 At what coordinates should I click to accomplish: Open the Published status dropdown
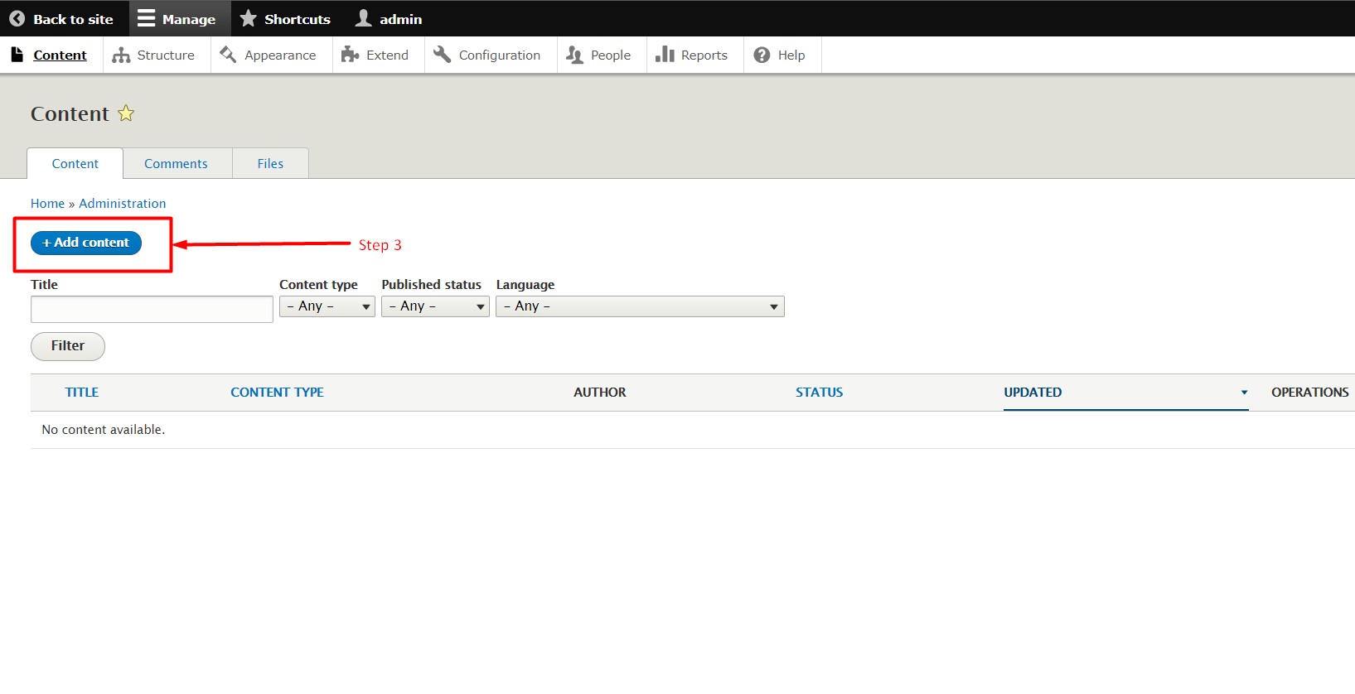point(435,306)
